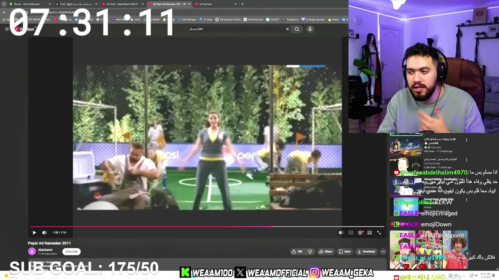
Task: Switch to the TikTok Find tab
Action: 76,4
